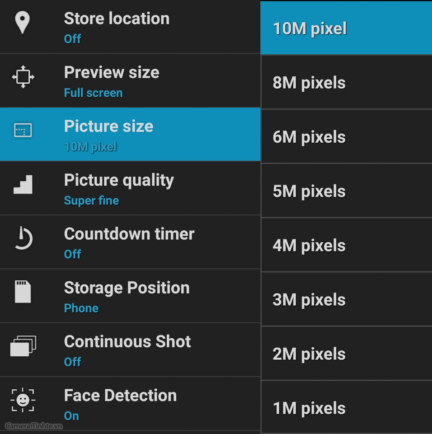Screen dimensions: 432x434
Task: Toggle Store location Off setting
Action: [x=130, y=27]
